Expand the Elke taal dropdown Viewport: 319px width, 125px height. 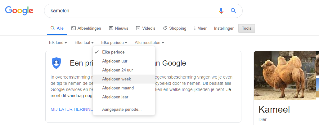pos(84,43)
